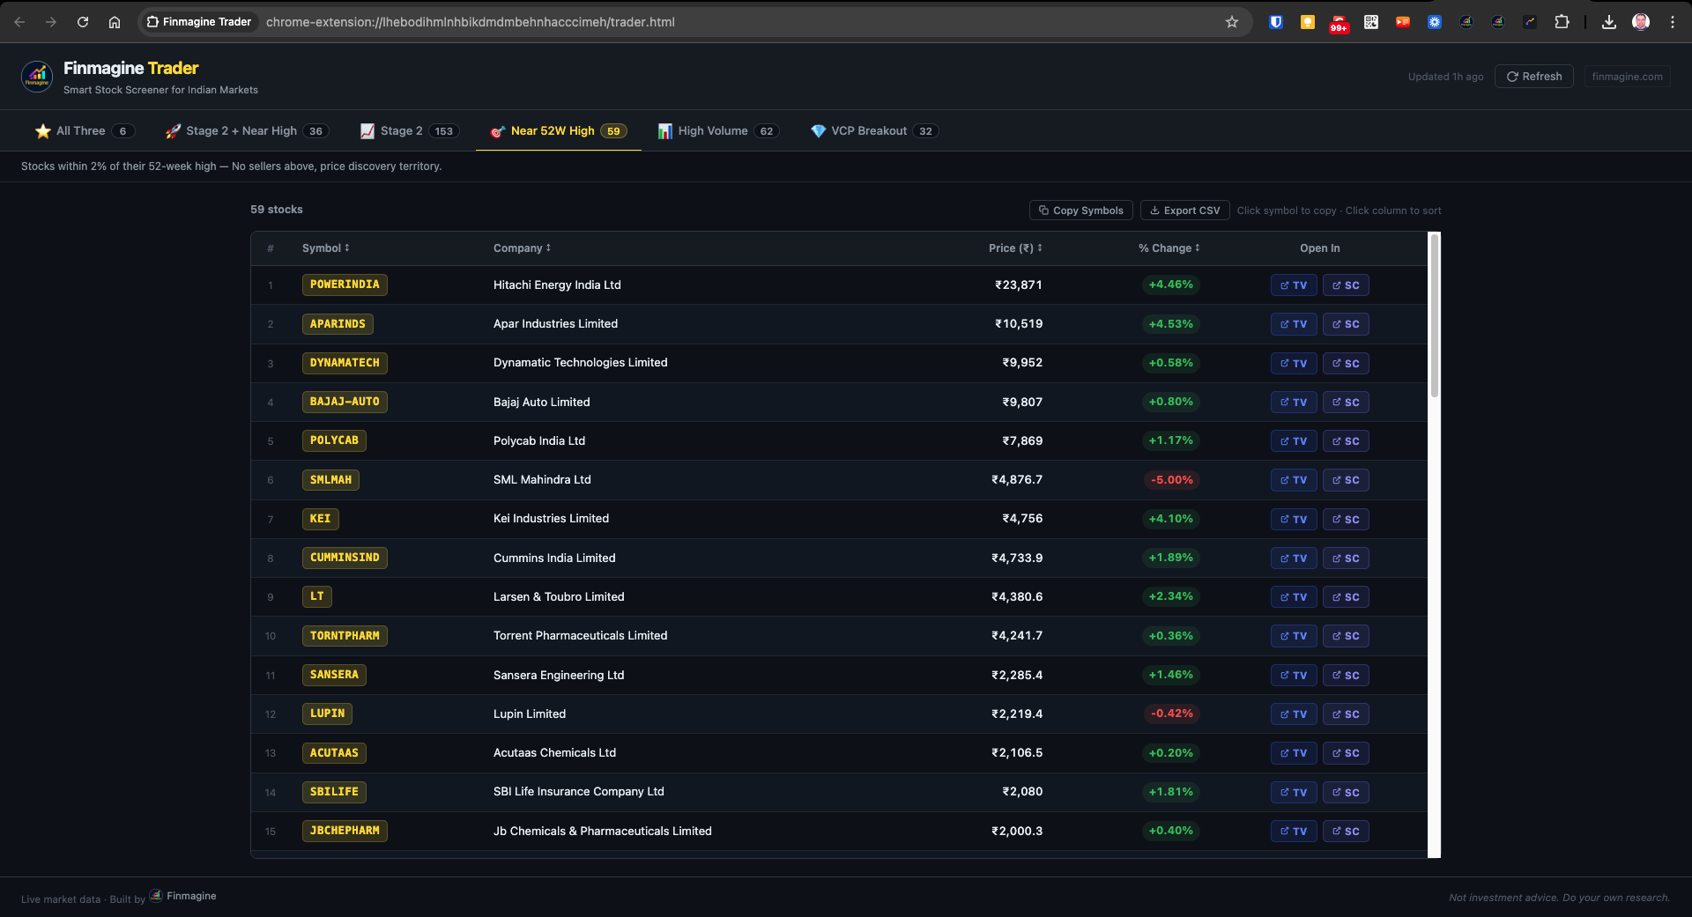Image resolution: width=1692 pixels, height=917 pixels.
Task: Bookmark page with star icon in address bar
Action: click(1231, 22)
